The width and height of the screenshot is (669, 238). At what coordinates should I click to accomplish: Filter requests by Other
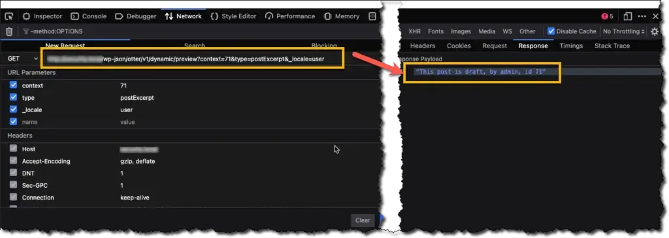point(527,31)
